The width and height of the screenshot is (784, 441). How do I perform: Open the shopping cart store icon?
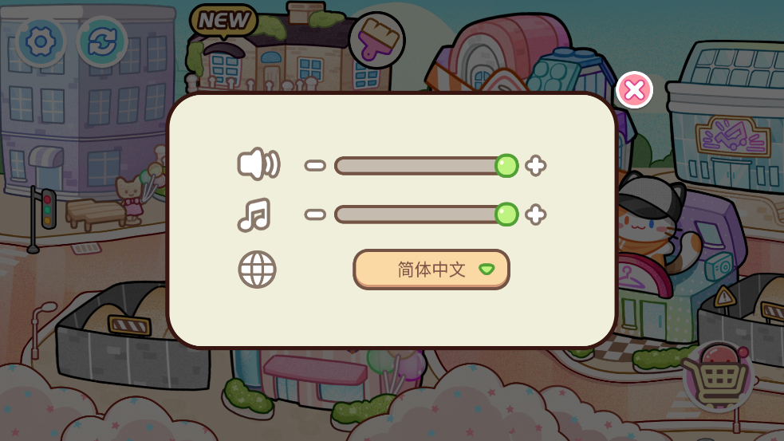click(719, 377)
